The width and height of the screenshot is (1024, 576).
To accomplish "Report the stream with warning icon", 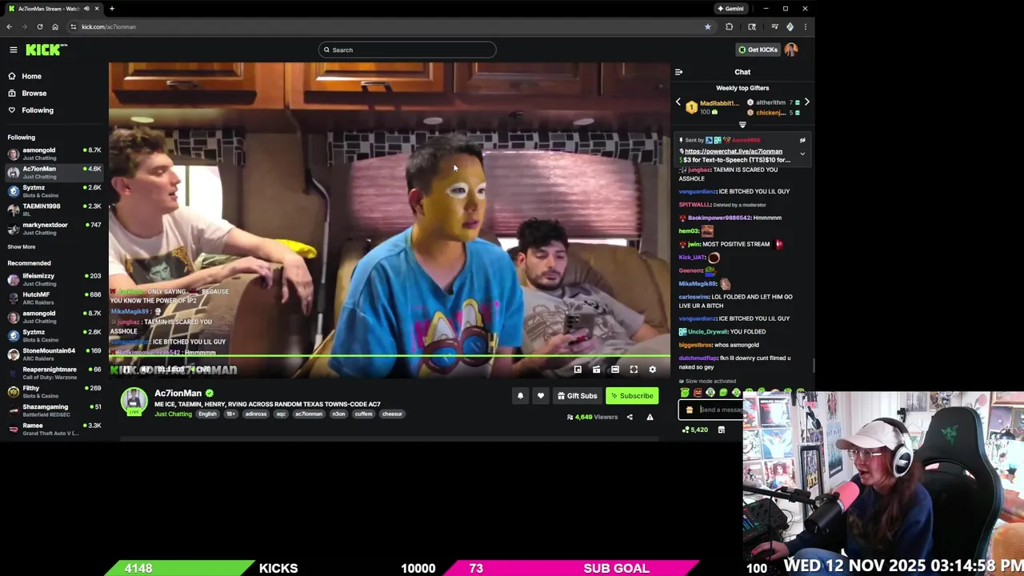I will (x=650, y=417).
